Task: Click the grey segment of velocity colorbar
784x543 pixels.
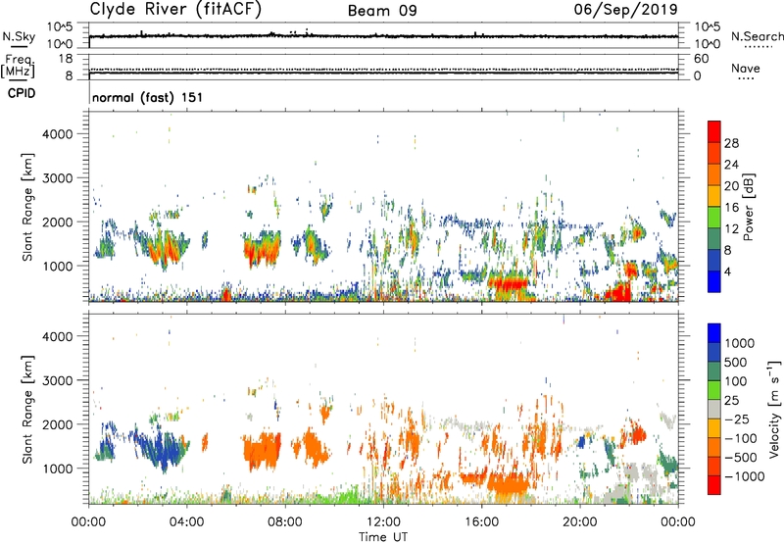Action: coord(714,409)
